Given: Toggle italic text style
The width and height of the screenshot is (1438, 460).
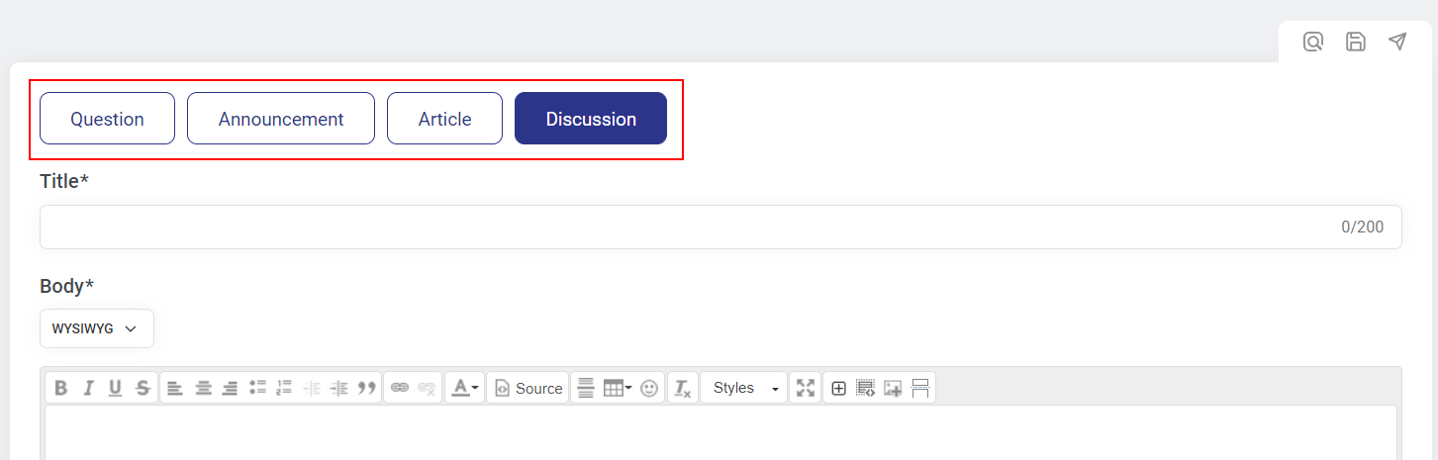Looking at the screenshot, I should click(x=88, y=389).
